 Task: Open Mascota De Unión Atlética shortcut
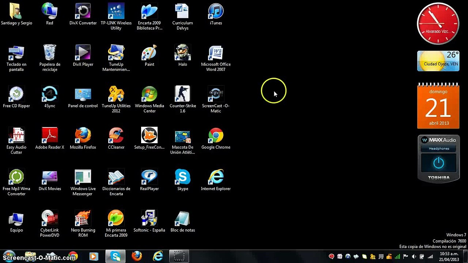(x=182, y=141)
